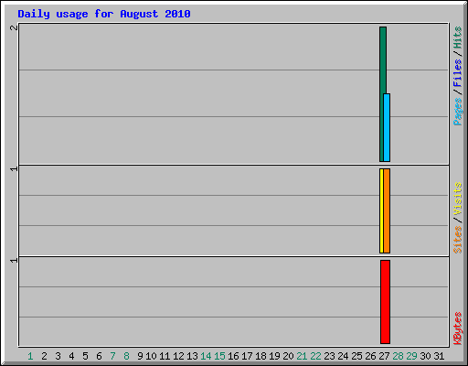468x366 pixels.
Task: Click day label '13' on the x-axis
Action: (x=192, y=356)
